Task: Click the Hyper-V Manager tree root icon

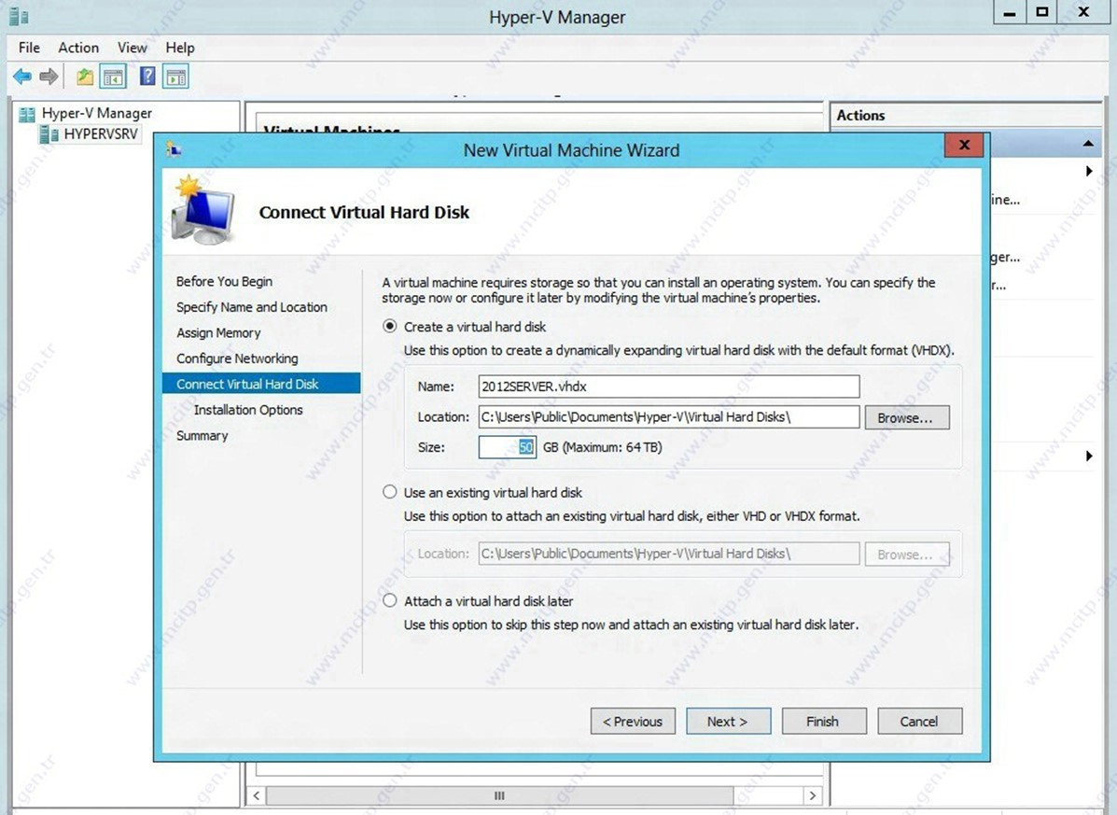Action: pyautogui.click(x=27, y=114)
